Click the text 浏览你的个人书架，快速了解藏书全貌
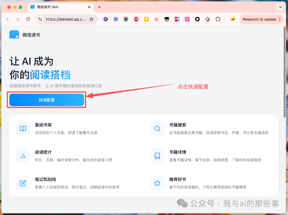The width and height of the screenshot is (288, 215). point(66,133)
